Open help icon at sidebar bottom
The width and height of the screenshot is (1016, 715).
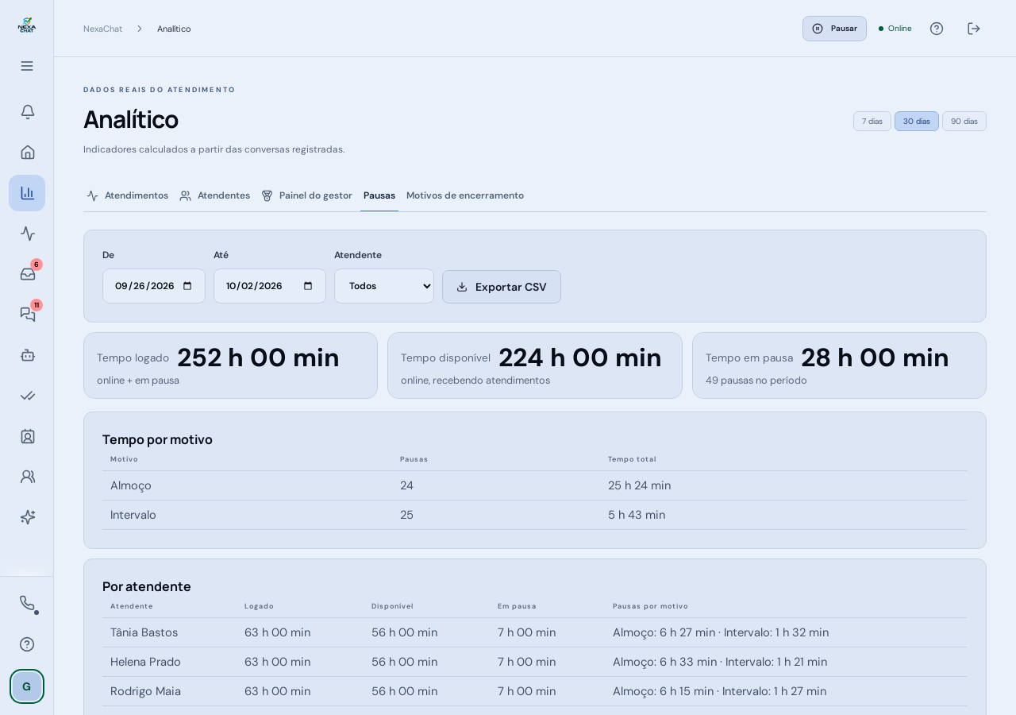click(27, 644)
